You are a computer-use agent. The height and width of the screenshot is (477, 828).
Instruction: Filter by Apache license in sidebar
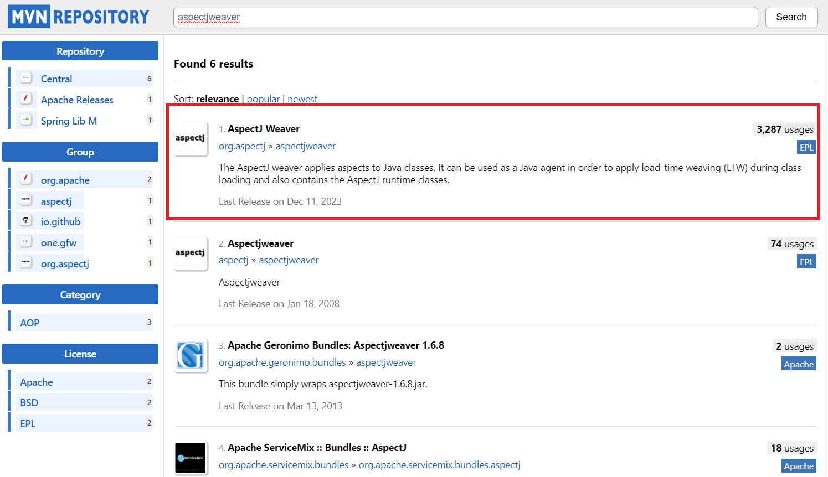(x=37, y=382)
